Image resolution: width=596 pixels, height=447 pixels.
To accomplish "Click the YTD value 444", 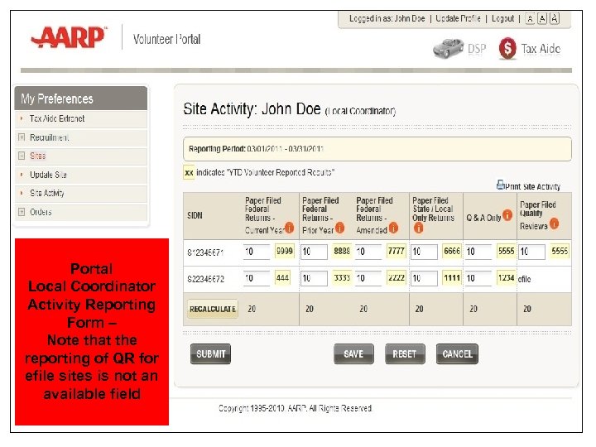I will coord(282,278).
